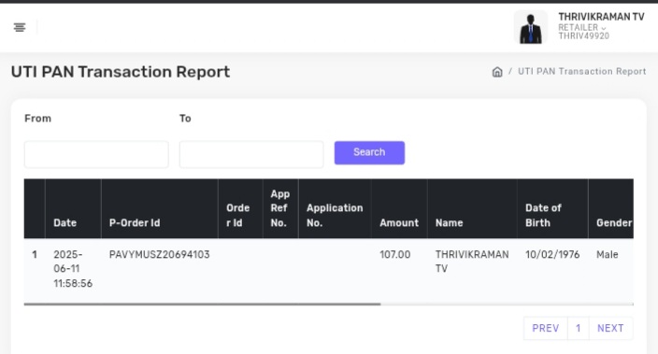Focus the From date field
Screen dimensions: 658x354
[x=96, y=154]
